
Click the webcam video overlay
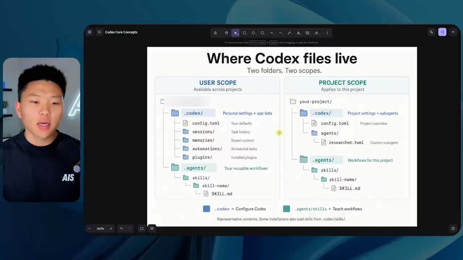pos(42,130)
